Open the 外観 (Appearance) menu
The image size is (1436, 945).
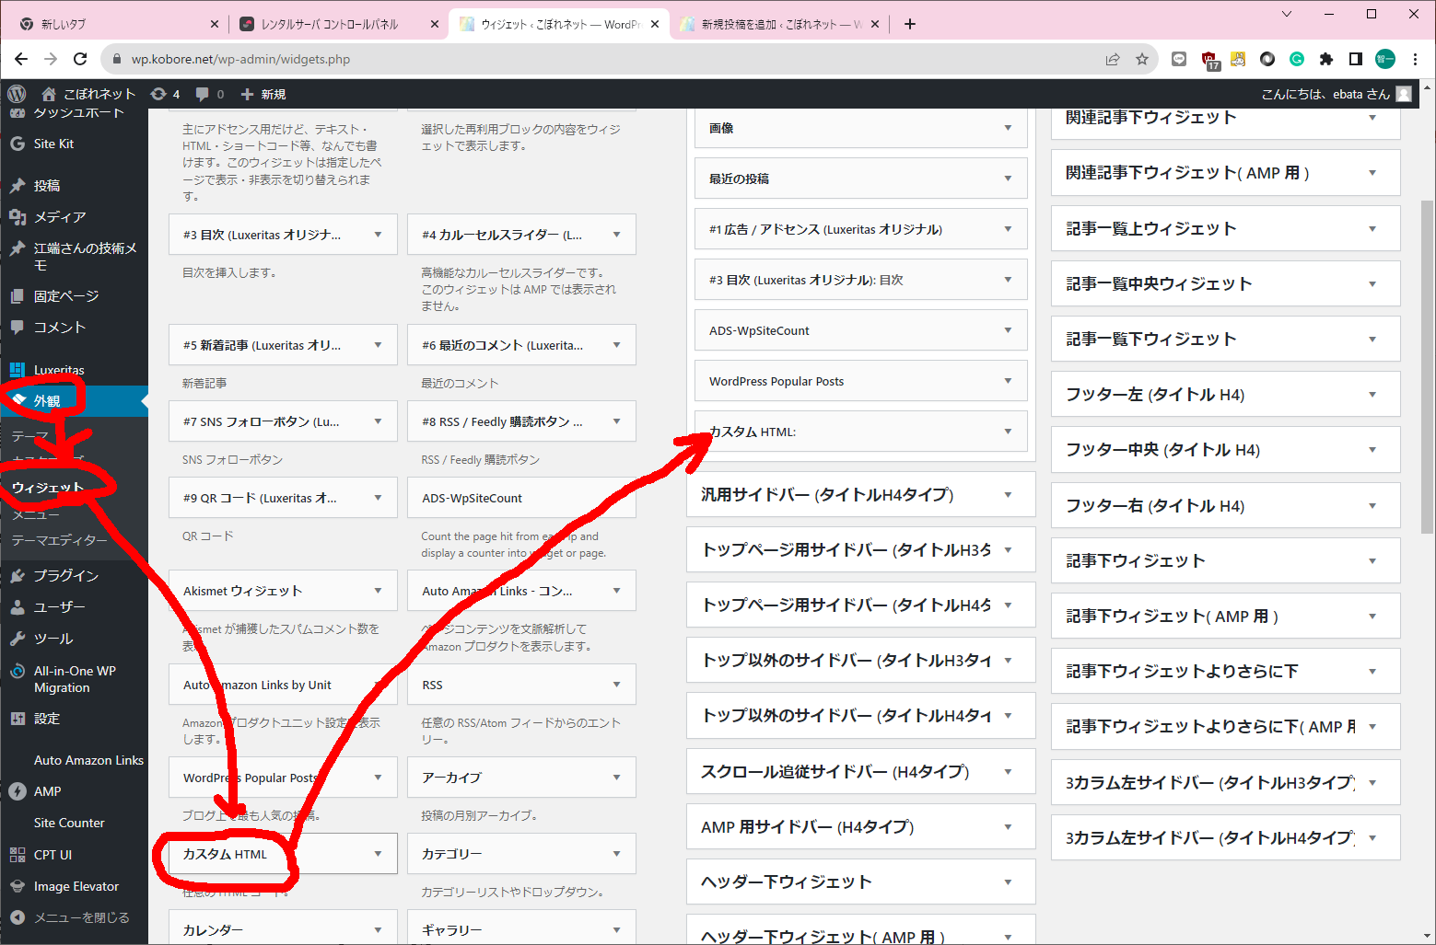coord(47,401)
